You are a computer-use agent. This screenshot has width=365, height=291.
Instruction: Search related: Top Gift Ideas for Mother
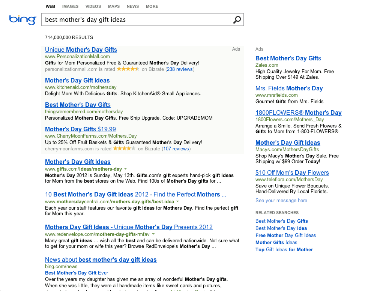(284, 250)
